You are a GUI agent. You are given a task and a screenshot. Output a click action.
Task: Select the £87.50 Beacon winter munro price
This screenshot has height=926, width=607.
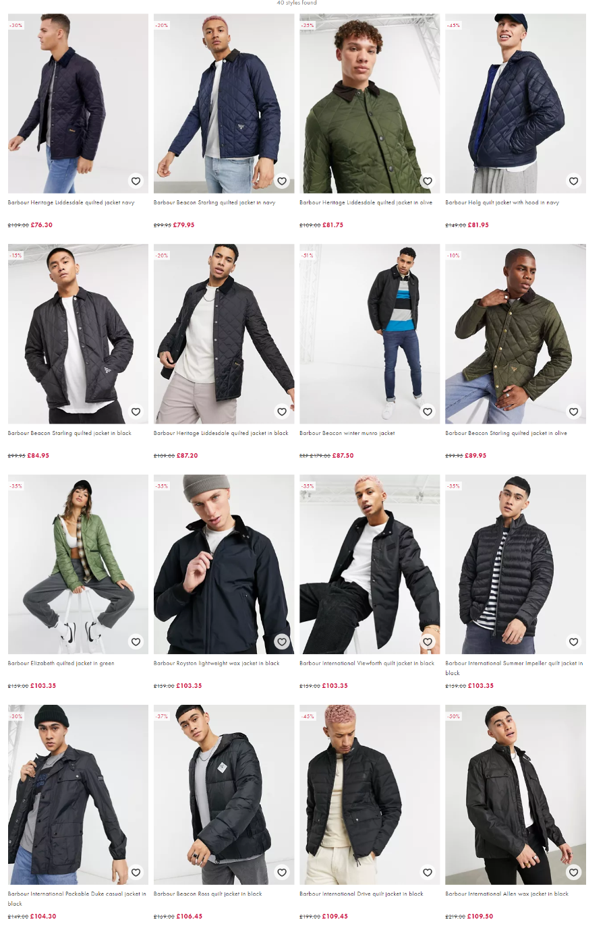pos(343,455)
